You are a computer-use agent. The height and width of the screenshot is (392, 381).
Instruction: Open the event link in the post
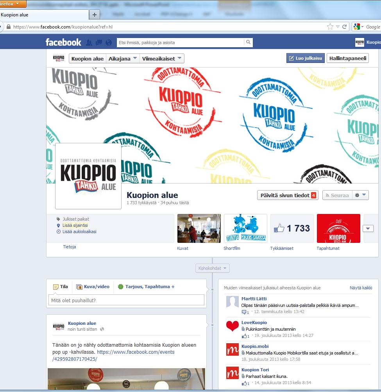tap(113, 356)
